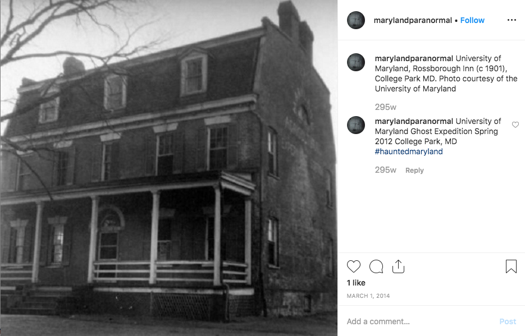
Task: Open the marylandparanormal profile picture in the header
Action: coord(356,20)
